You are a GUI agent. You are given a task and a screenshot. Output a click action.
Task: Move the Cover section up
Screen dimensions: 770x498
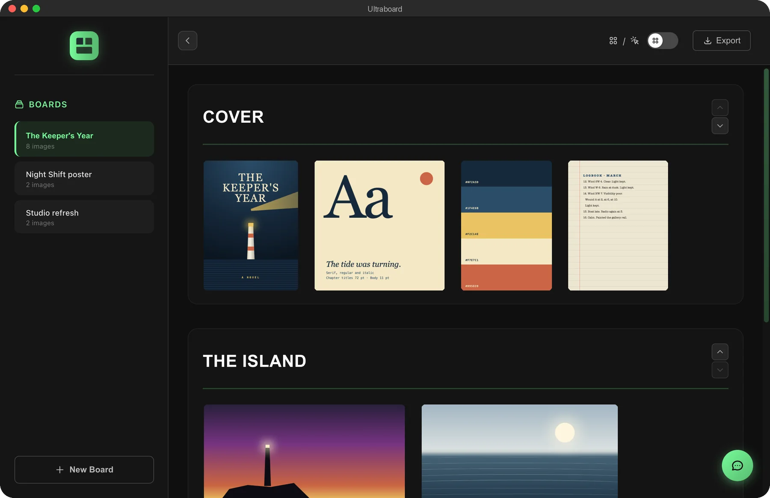tap(720, 108)
